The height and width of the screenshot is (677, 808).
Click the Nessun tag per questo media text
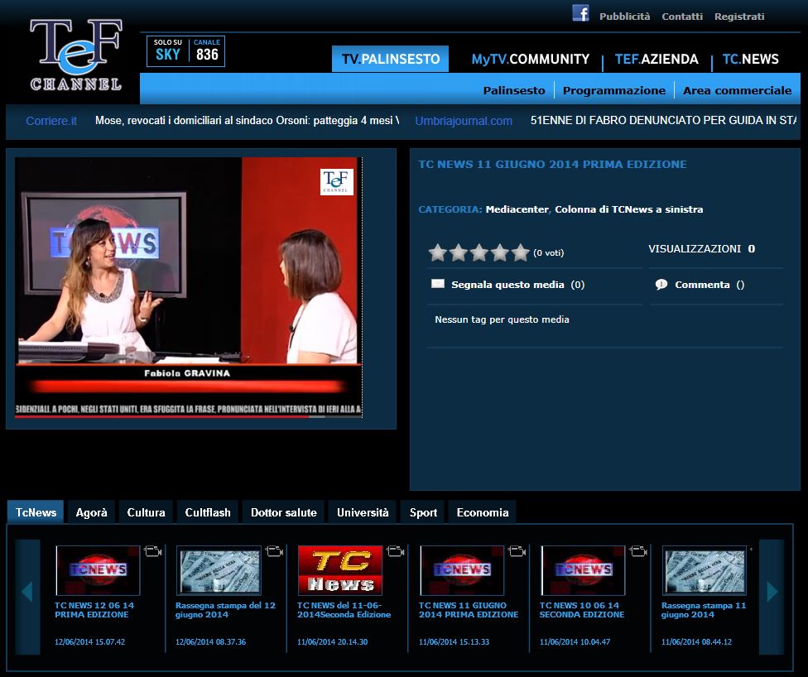(502, 319)
